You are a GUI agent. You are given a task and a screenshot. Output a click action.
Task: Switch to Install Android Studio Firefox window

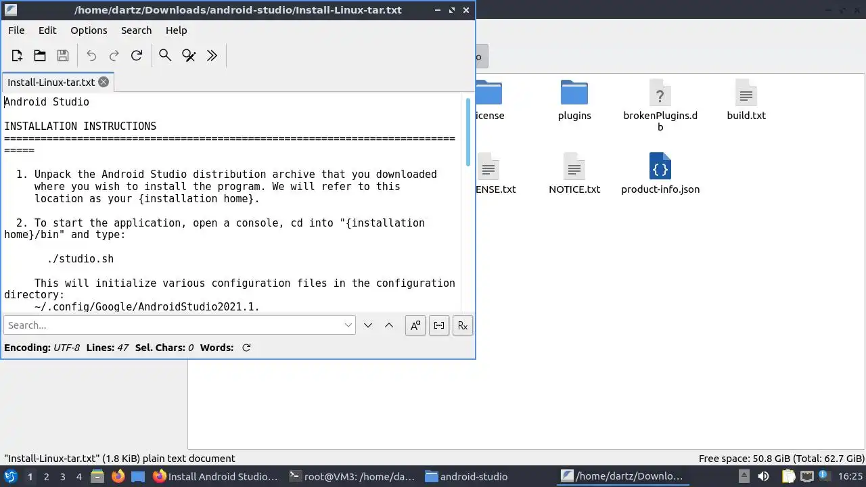216,476
